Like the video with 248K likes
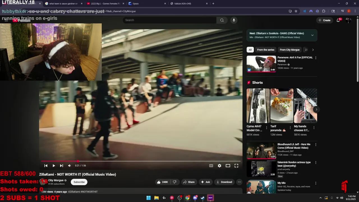This screenshot has height=202, width=359. (x=162, y=182)
